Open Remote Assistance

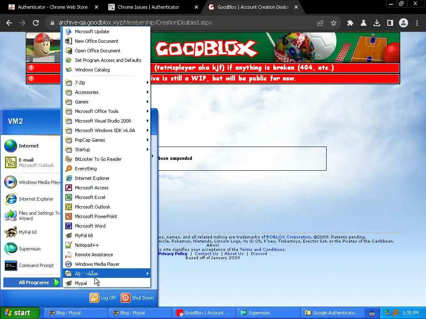[106, 255]
